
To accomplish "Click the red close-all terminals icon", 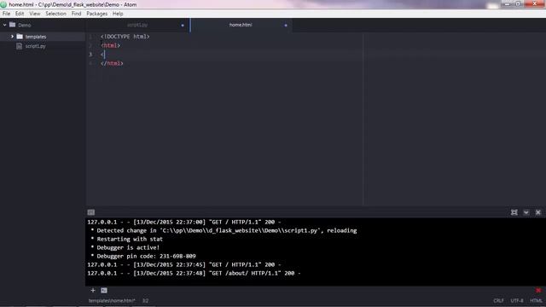I will [538, 290].
